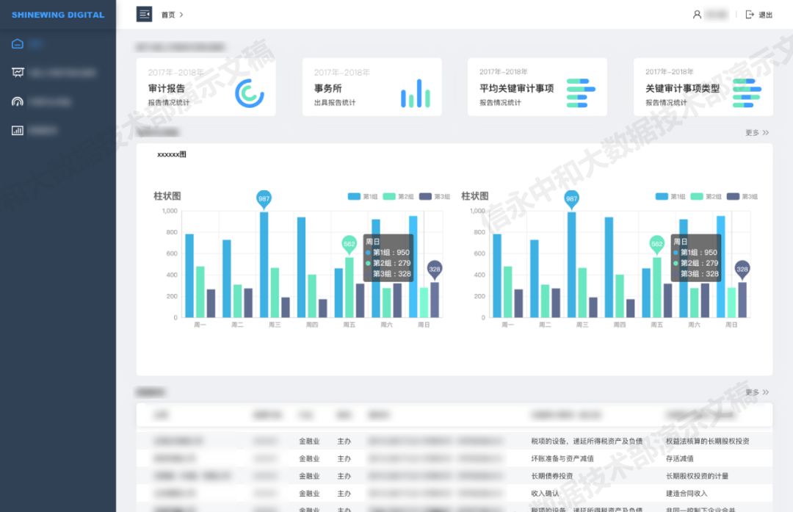The image size is (793, 512).
Task: Open the 平均关键审计事项 card
Action: click(x=537, y=87)
